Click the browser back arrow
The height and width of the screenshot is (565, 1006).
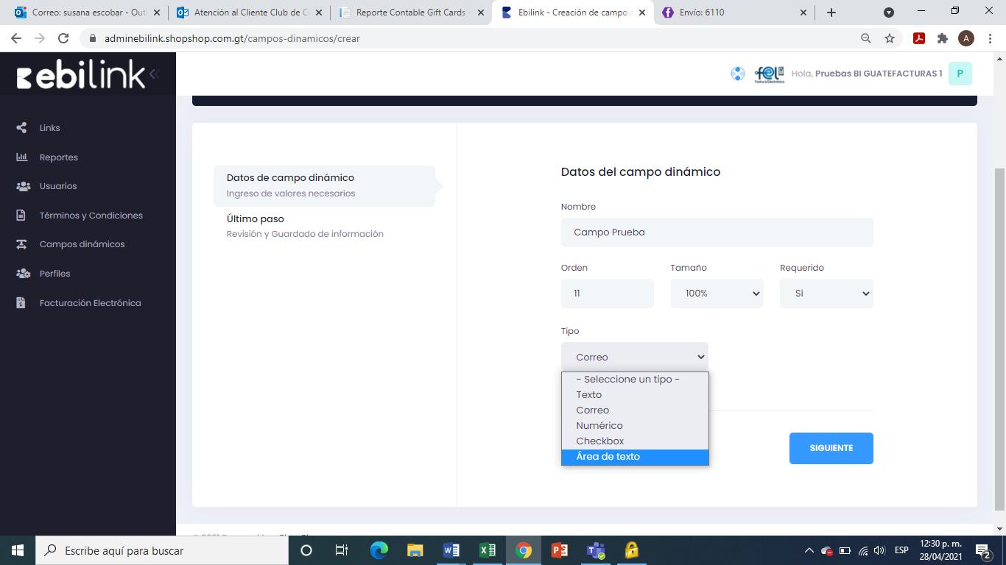click(x=16, y=38)
